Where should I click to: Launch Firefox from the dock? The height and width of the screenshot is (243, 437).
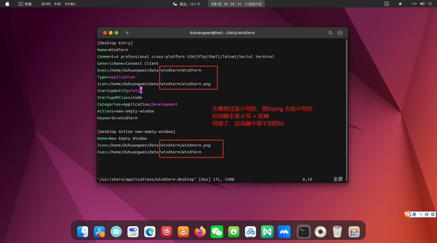[x=200, y=232]
